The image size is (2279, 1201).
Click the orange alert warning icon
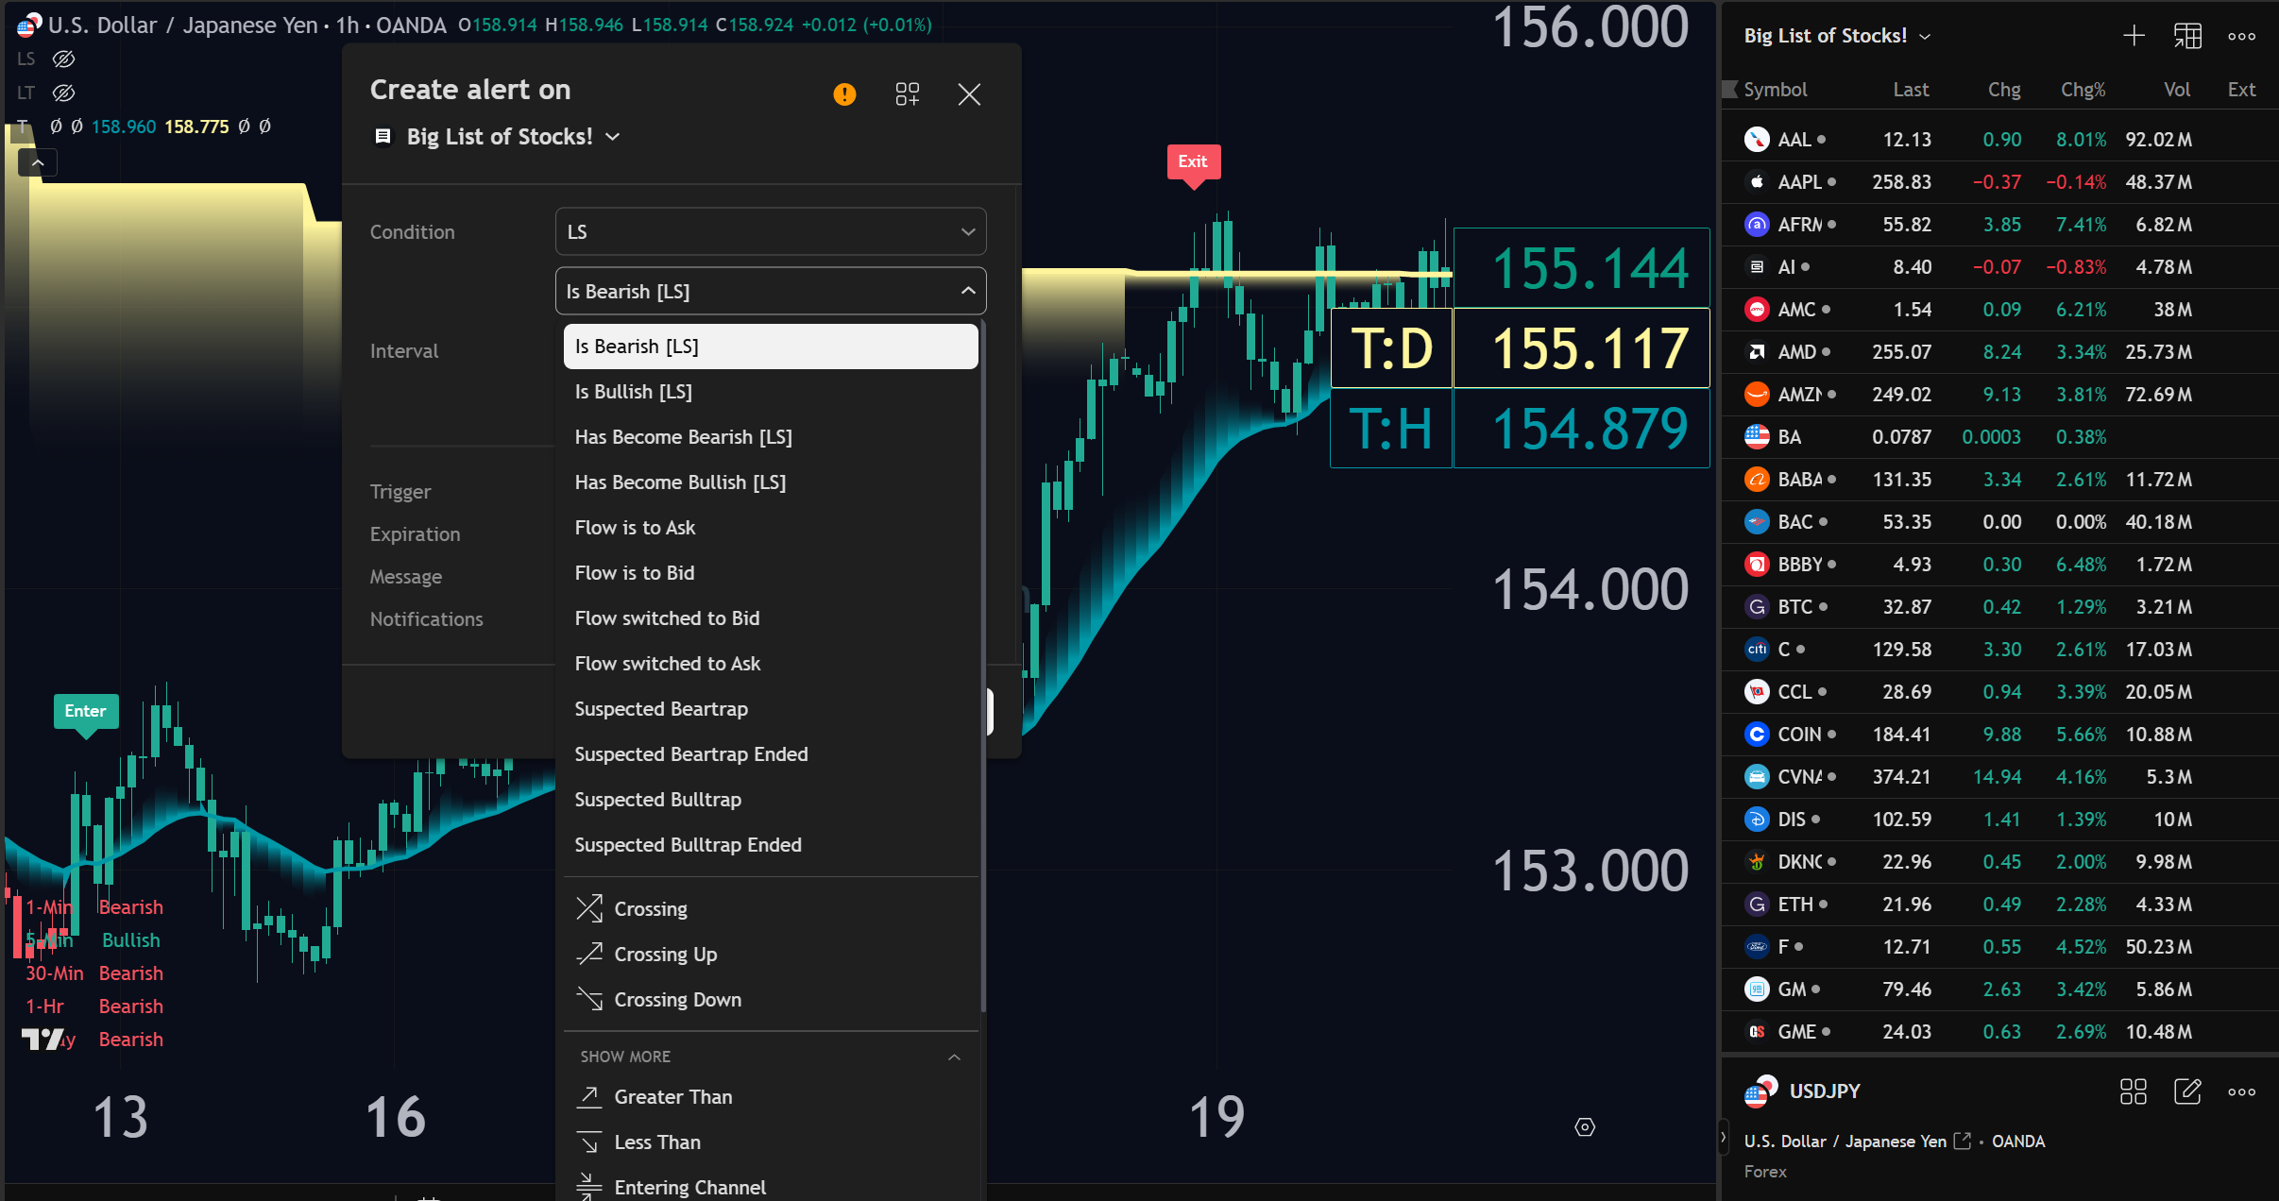(842, 94)
